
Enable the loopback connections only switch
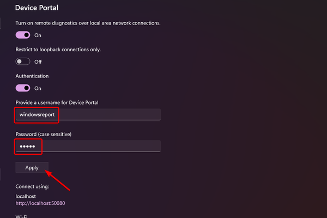23,62
